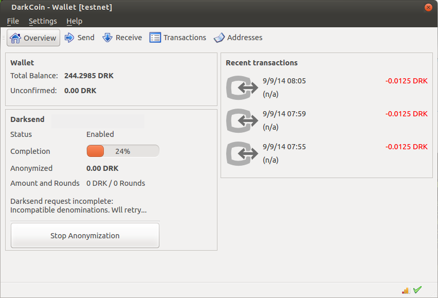This screenshot has width=438, height=298.
Task: Show the Transactions tab label
Action: (185, 38)
